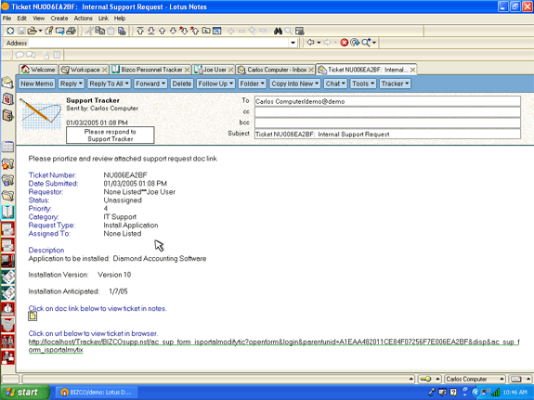Click the document link icon
This screenshot has width=534, height=400.
coord(33,316)
